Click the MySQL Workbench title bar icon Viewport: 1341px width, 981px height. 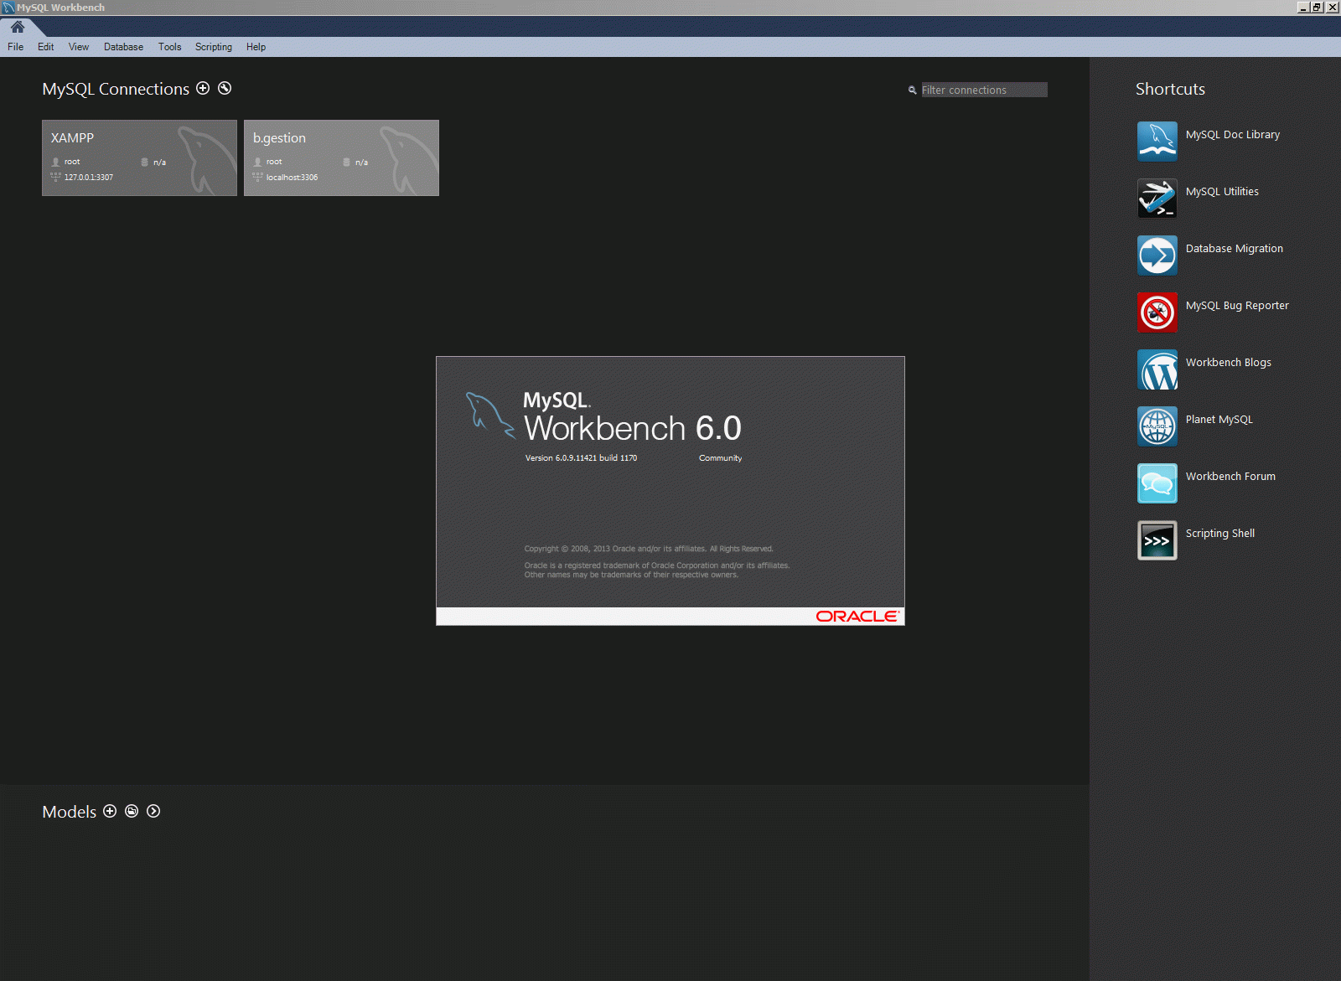click(x=8, y=8)
